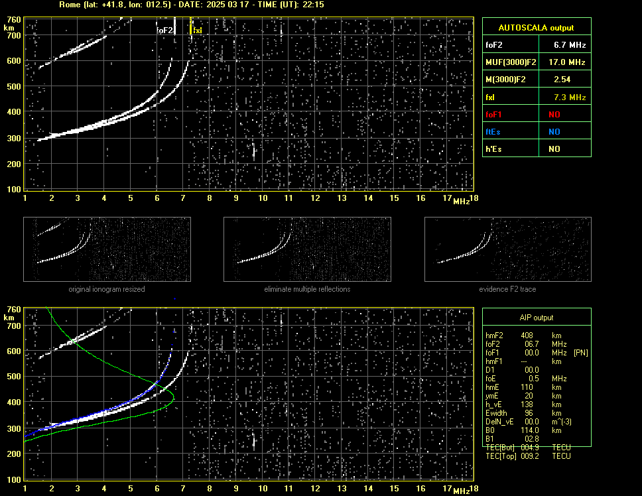The image size is (642, 496).
Task: Select the foF2 value 6.7 MHz
Action: click(570, 45)
